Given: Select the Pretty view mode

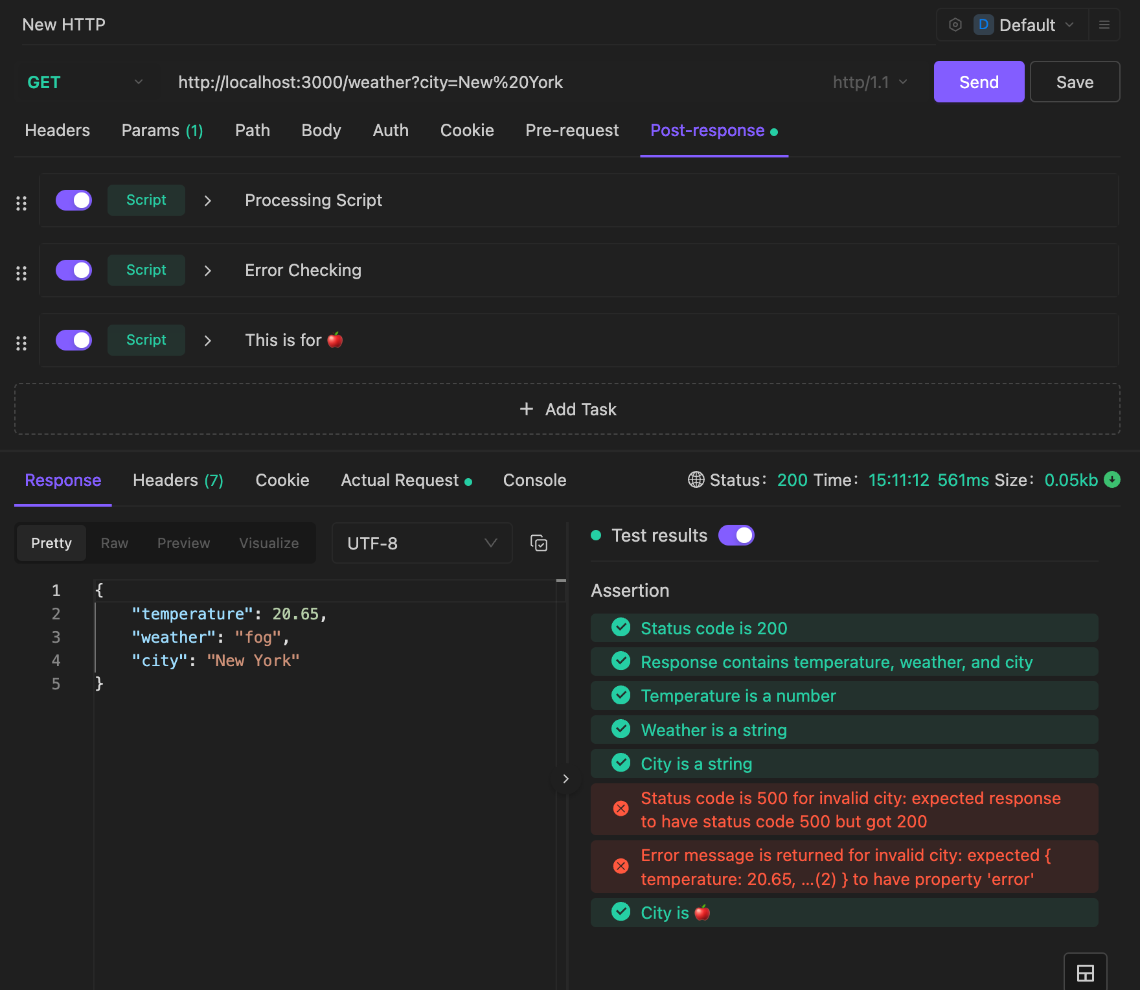Looking at the screenshot, I should pos(51,543).
